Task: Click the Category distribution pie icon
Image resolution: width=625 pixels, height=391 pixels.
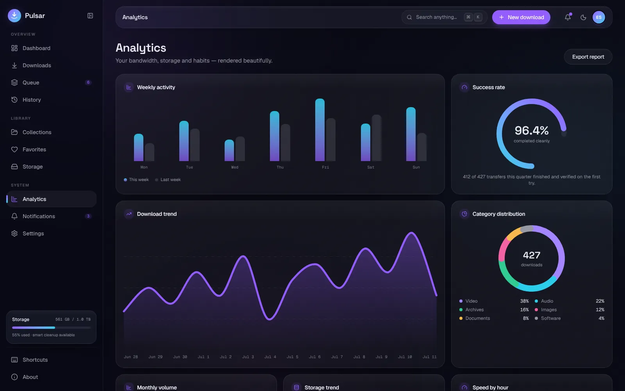Action: 464,214
